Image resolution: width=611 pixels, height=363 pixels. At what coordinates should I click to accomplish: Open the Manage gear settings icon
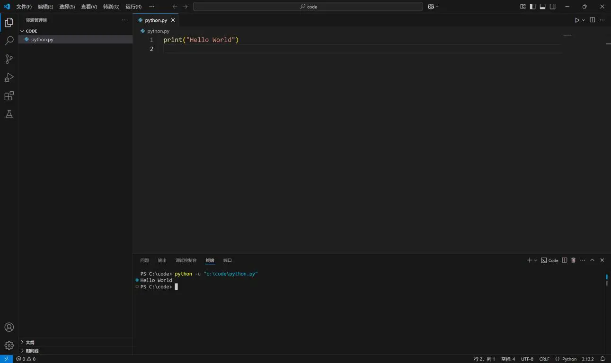click(9, 346)
